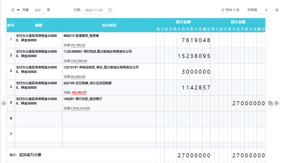This screenshot has height=163, width=281.
Task: Click the add-row plus icon beside row 5
Action: pos(4,103)
